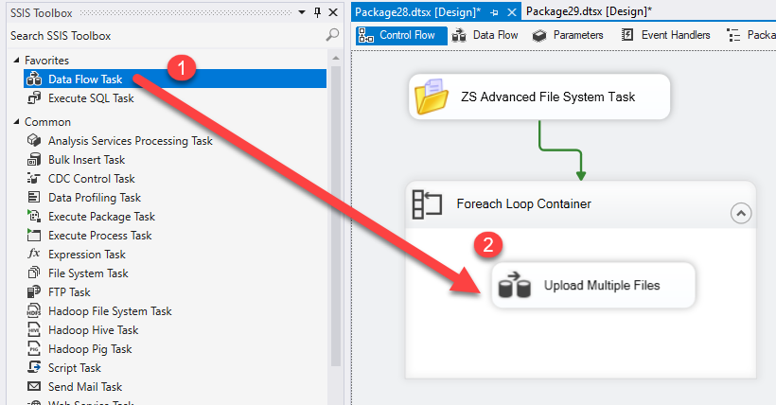Click the Execute SQL Task icon
776x405 pixels.
[34, 98]
